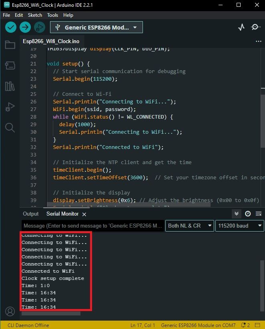The height and width of the screenshot is (329, 265).
Task: Open the 115200 baud rate dropdown
Action: point(239,226)
